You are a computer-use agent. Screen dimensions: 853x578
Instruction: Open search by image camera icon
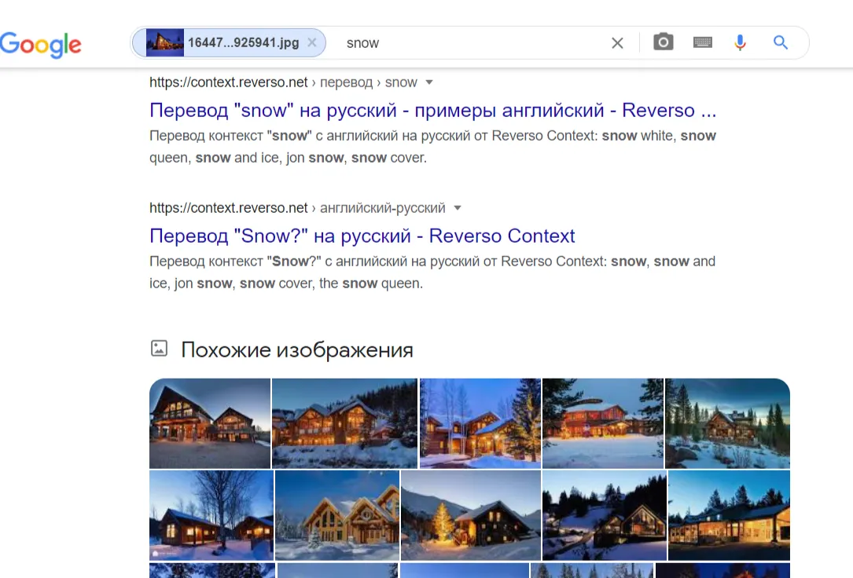tap(664, 42)
